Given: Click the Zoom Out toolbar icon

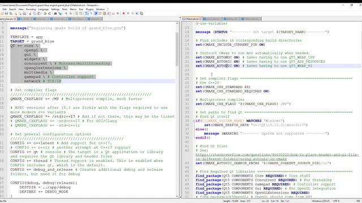Looking at the screenshot, I should (x=70, y=14).
